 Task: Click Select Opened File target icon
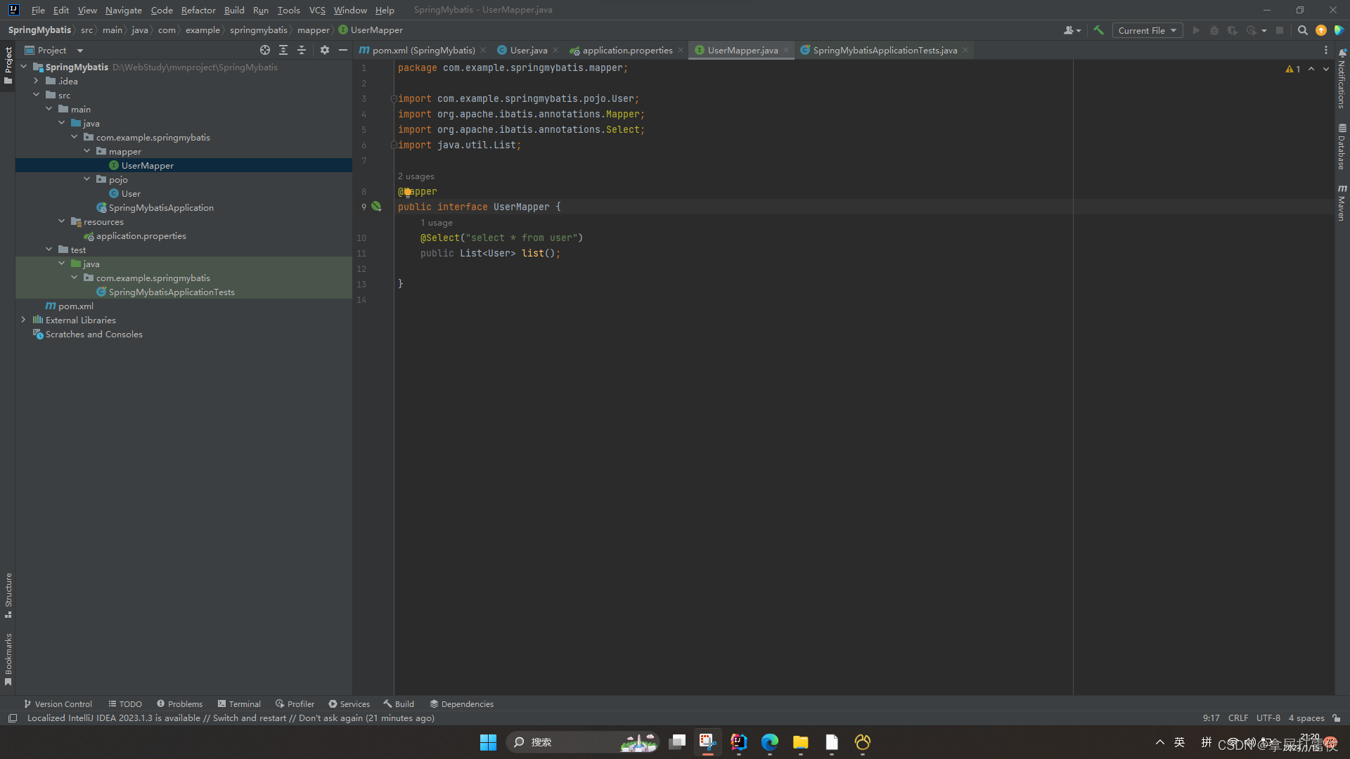tap(264, 50)
